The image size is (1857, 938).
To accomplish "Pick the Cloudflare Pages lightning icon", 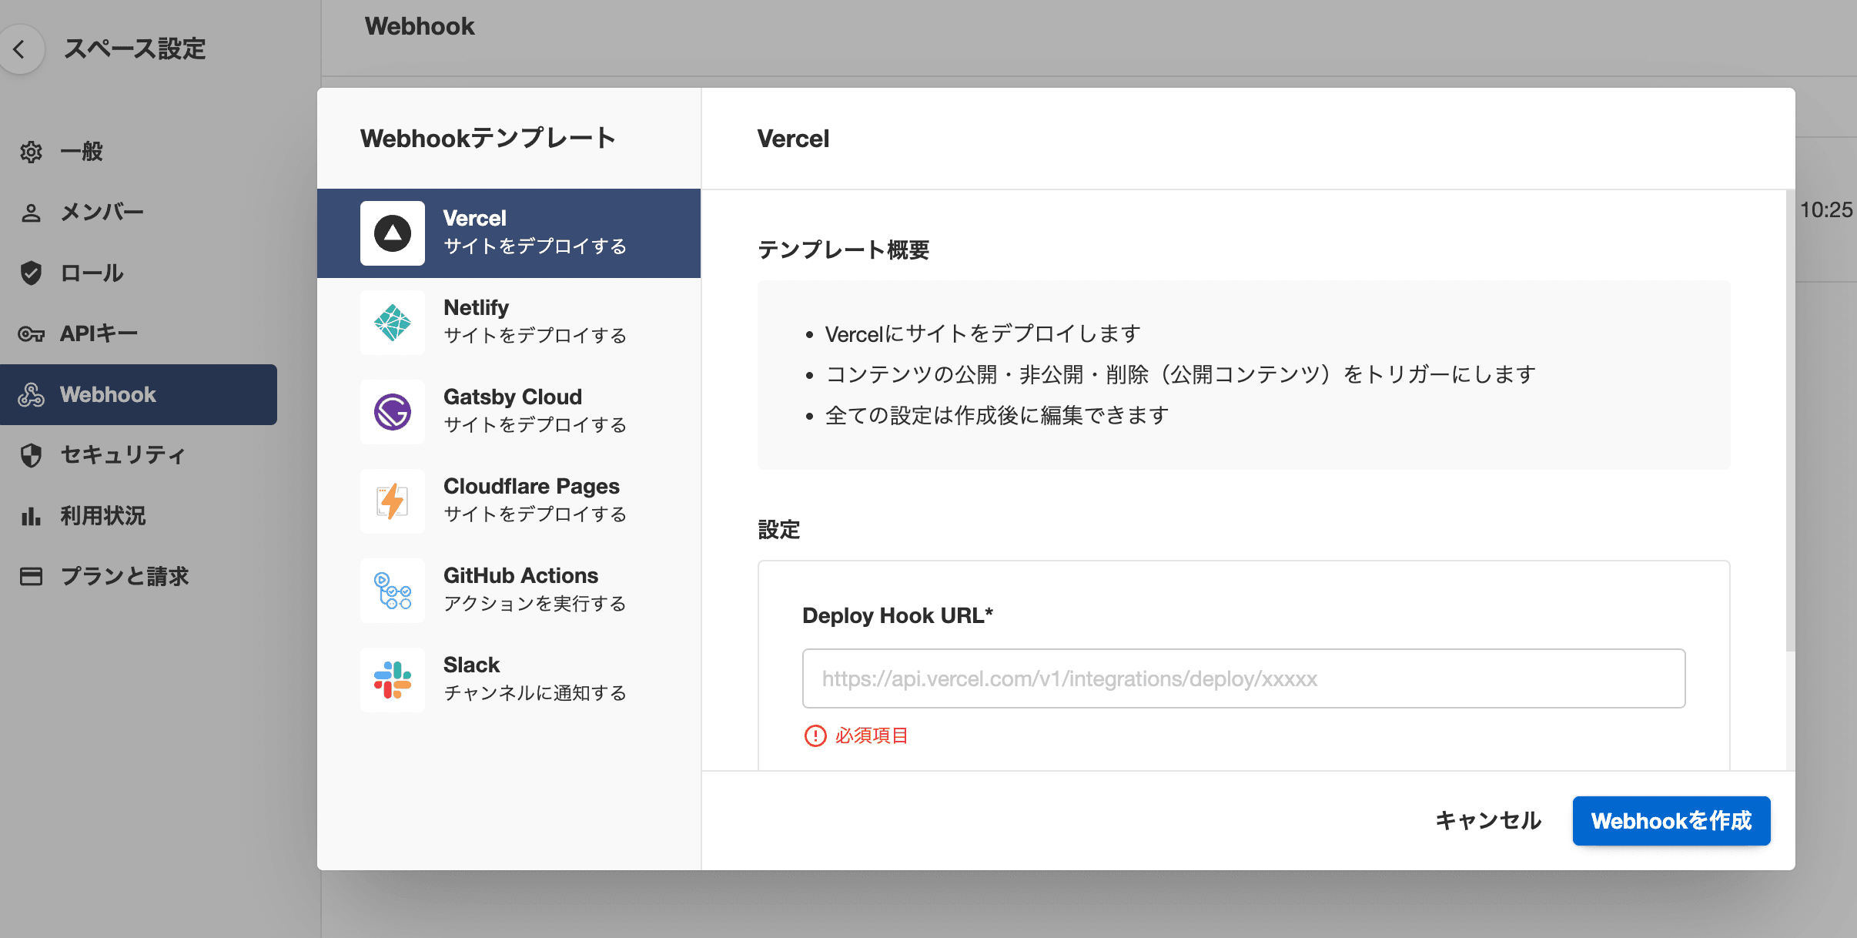I will (393, 501).
